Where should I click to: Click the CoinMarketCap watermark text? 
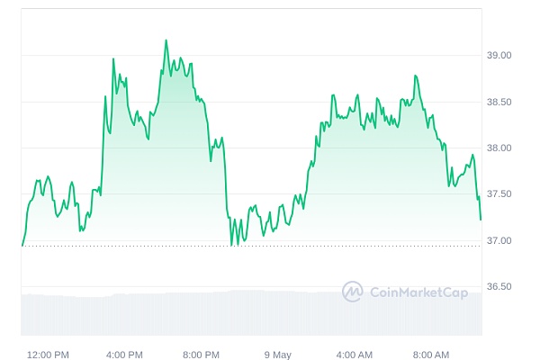click(417, 292)
